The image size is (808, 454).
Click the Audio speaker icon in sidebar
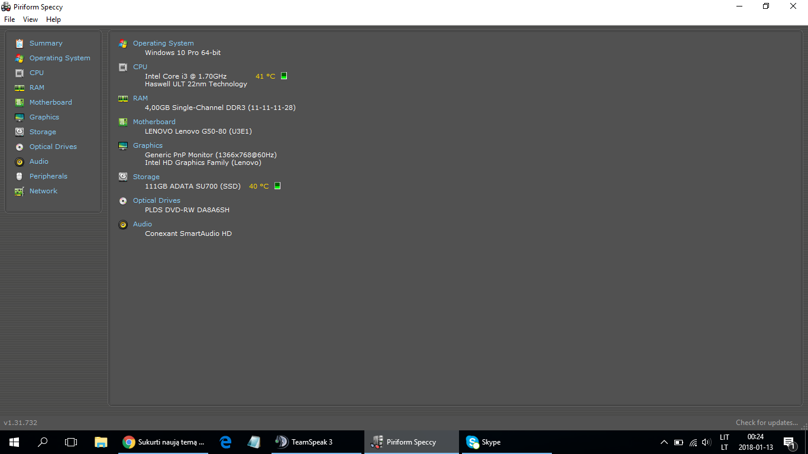click(x=20, y=161)
